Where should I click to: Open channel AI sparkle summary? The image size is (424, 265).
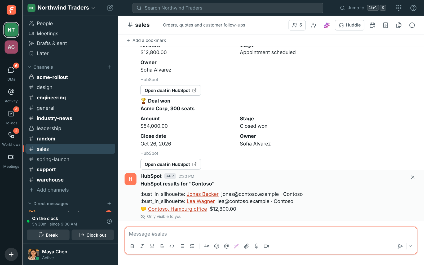(x=327, y=25)
